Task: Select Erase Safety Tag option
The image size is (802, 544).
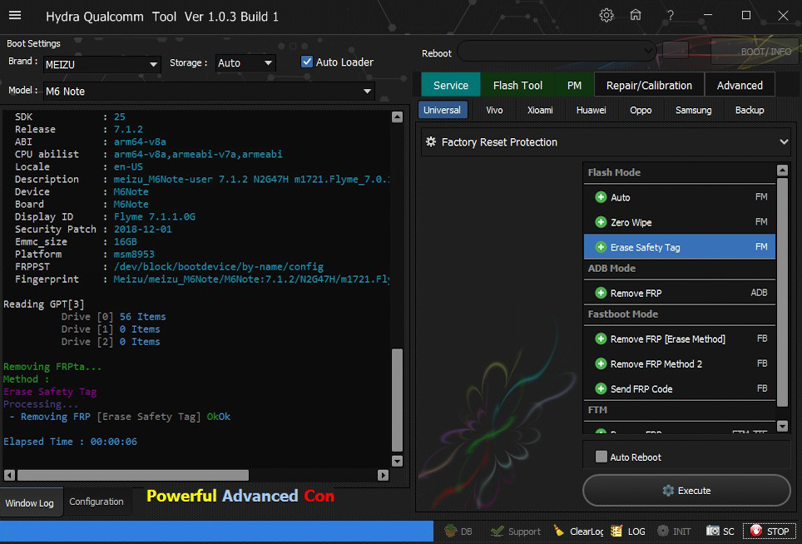Action: pyautogui.click(x=680, y=247)
